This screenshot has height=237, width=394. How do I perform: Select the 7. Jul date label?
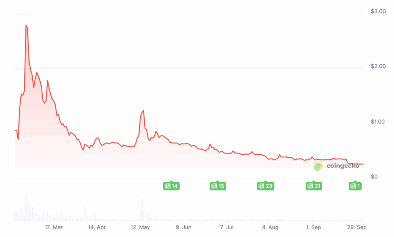tap(227, 227)
